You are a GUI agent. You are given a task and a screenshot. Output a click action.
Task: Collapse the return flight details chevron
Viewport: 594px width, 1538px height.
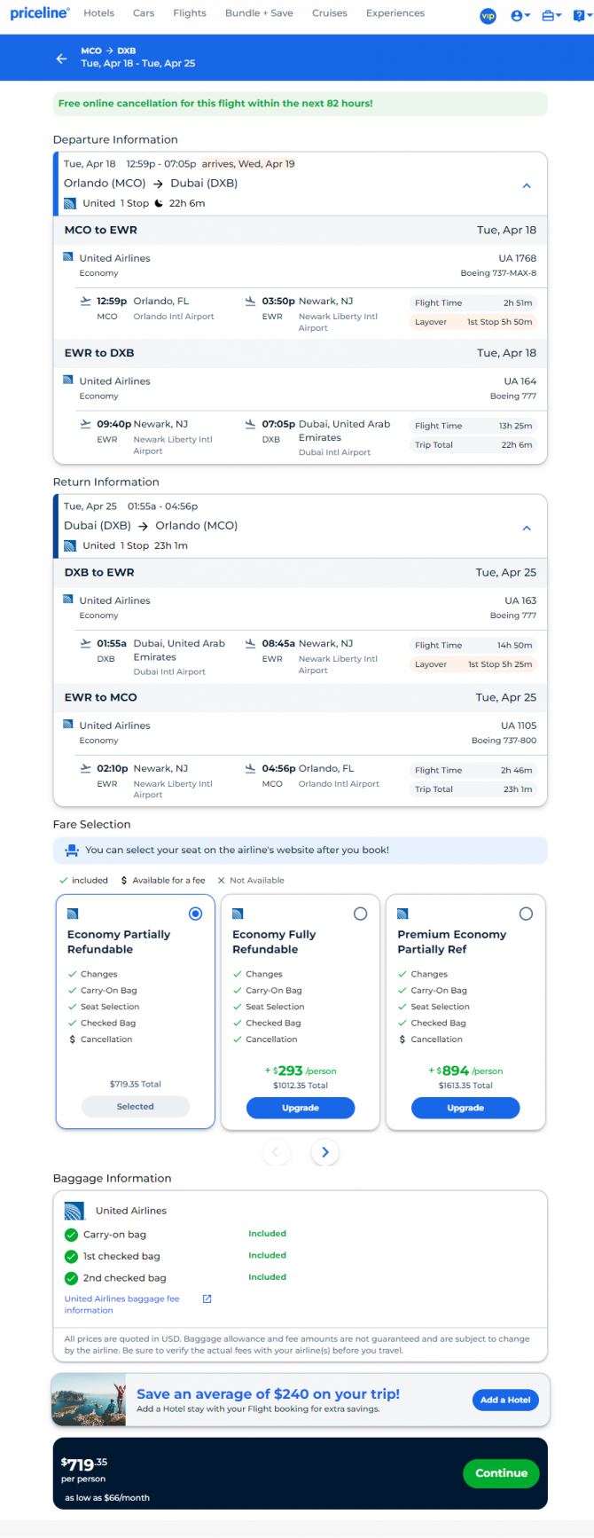coord(527,528)
